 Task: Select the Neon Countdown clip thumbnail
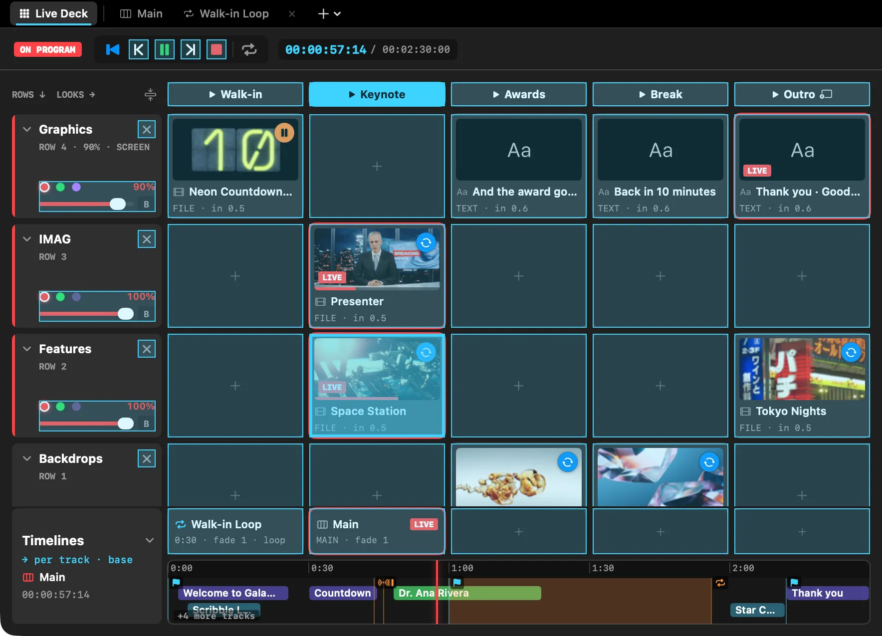[235, 149]
